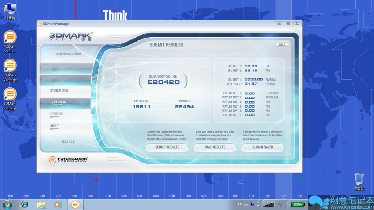
Task: Open the UPGRADE section
Action: (65, 115)
